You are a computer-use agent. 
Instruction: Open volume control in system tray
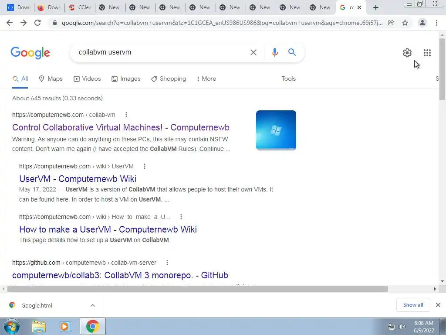402,327
